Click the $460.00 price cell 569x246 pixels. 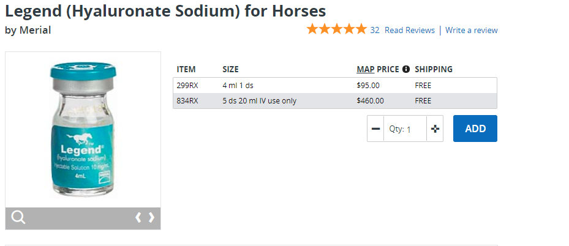[x=370, y=101]
